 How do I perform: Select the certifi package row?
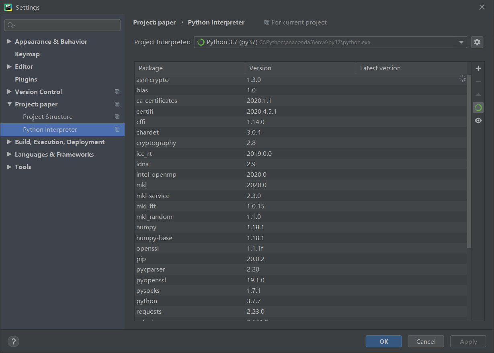[301, 111]
